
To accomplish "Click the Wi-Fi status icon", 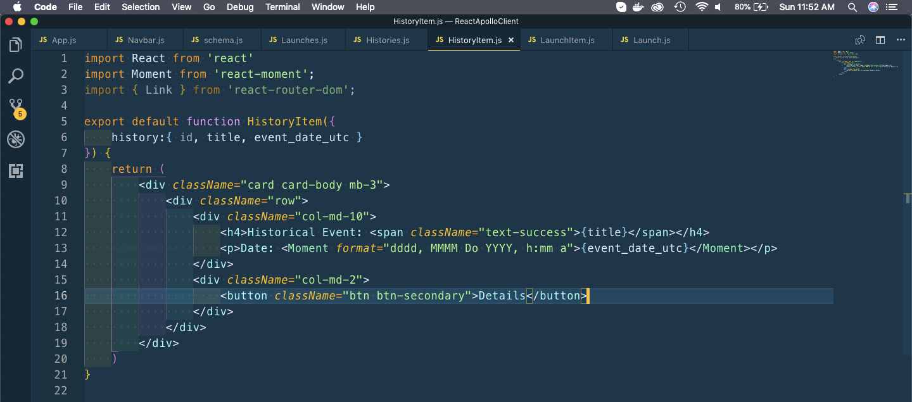I will [701, 7].
